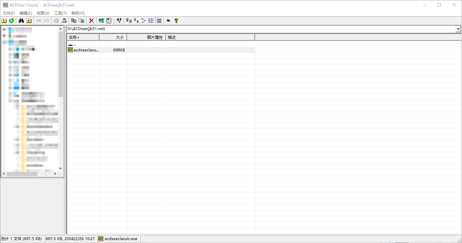Collapse the expanded tree node (minus box)

click(4, 42)
